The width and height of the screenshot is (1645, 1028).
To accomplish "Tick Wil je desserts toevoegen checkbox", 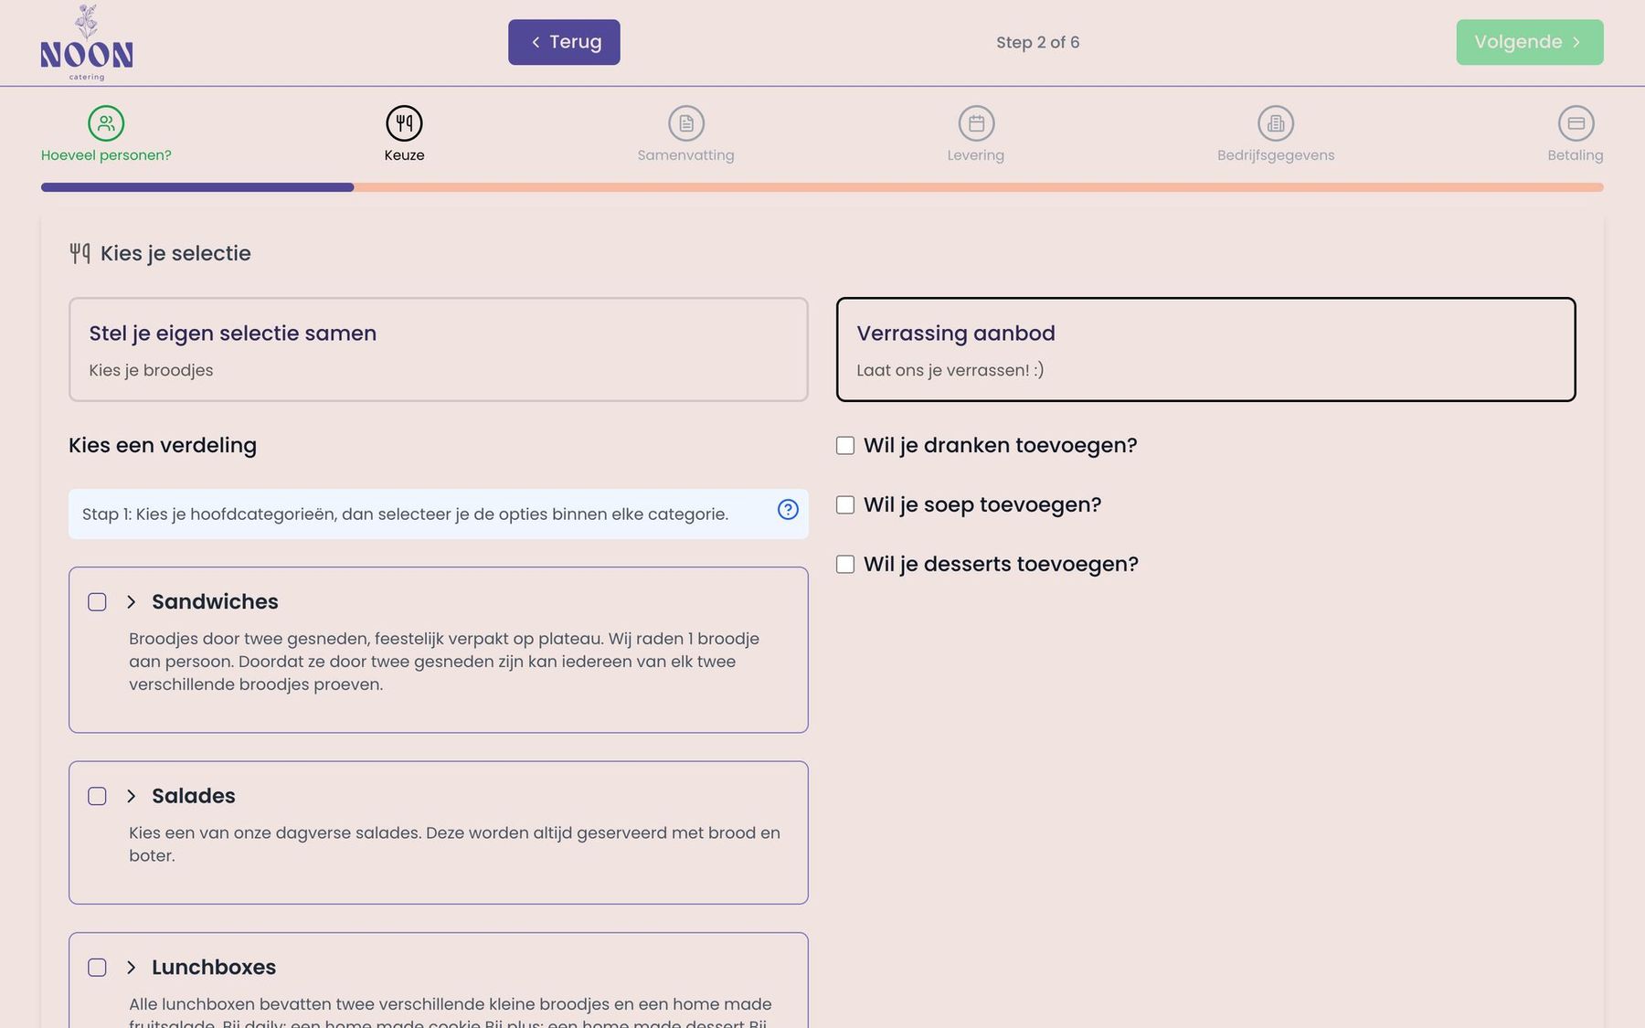I will pyautogui.click(x=845, y=564).
